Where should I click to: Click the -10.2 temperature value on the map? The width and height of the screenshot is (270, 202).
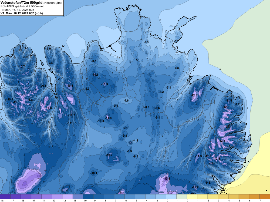(x=72, y=115)
